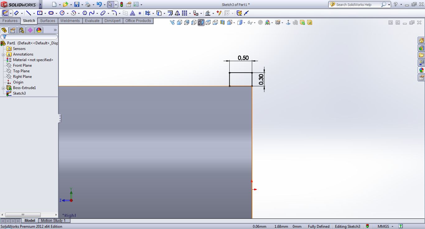
Task: Select Front Plane in feature tree
Action: (x=22, y=65)
